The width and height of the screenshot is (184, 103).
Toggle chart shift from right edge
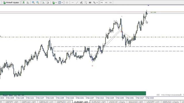48,3
